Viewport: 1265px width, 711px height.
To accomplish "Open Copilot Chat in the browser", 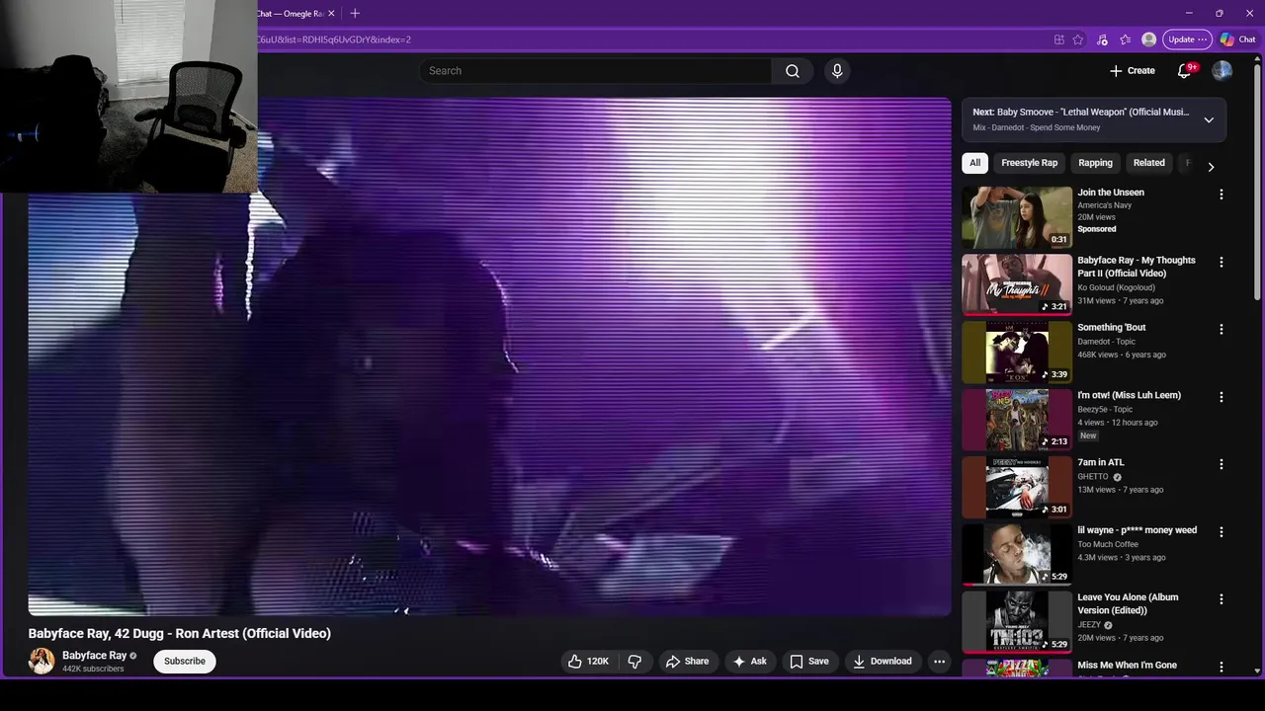I will [1237, 39].
